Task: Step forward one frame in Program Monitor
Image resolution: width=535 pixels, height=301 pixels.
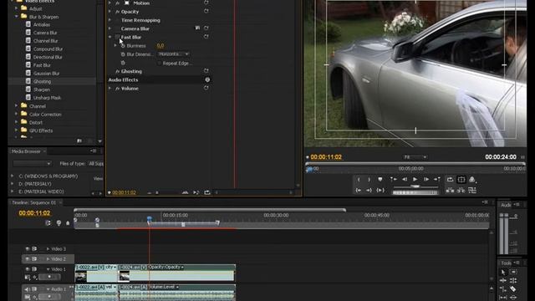Action: pyautogui.click(x=426, y=179)
